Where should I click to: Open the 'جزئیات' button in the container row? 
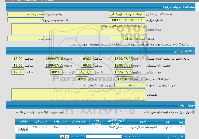23,129
